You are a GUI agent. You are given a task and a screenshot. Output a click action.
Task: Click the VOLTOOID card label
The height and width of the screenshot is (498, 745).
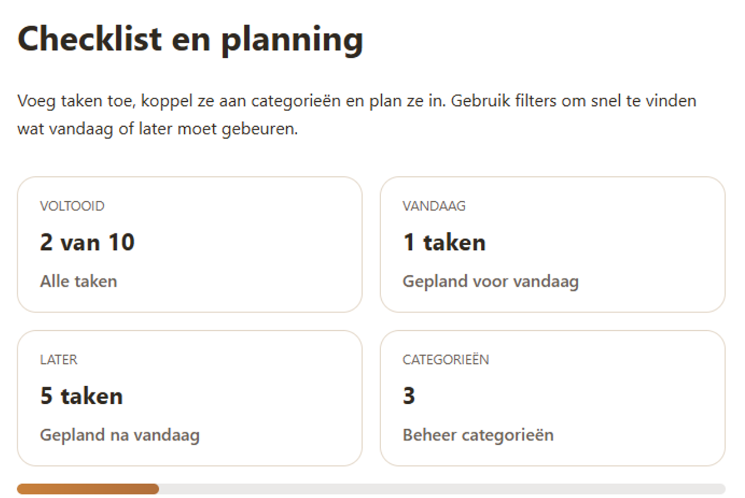point(72,205)
